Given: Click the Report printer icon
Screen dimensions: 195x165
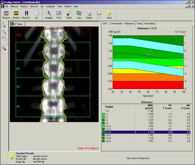Looking at the screenshot, I should 89,15.
